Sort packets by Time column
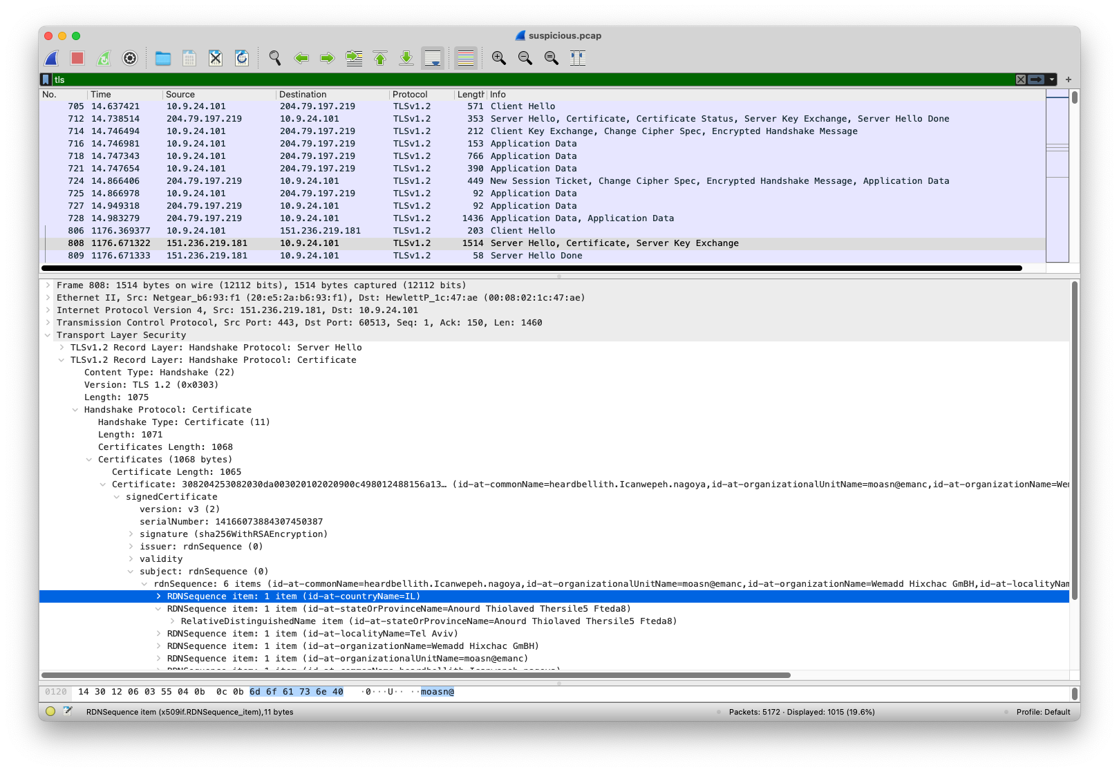 point(124,95)
